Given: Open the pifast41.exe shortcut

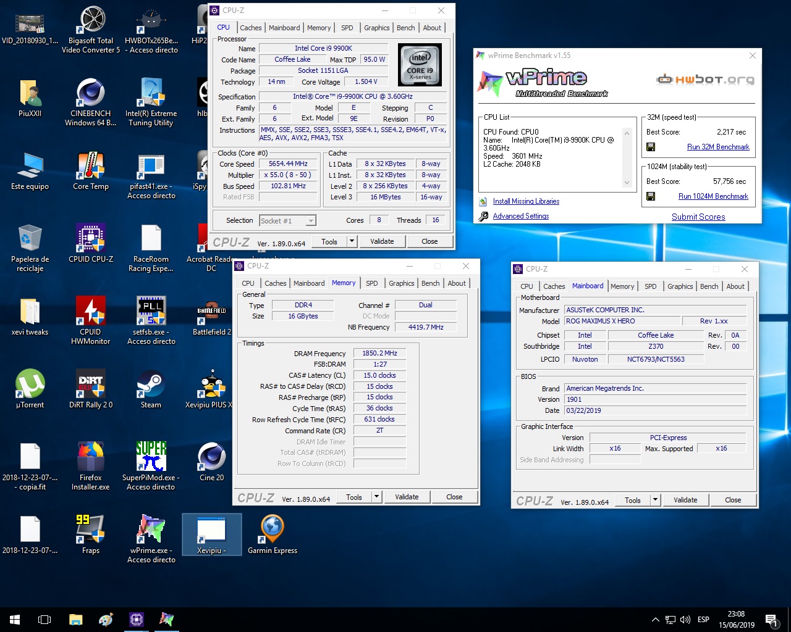Looking at the screenshot, I should tap(151, 175).
